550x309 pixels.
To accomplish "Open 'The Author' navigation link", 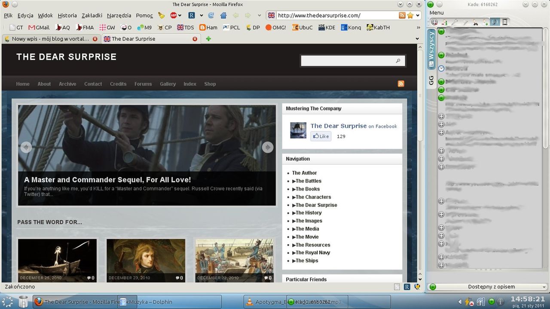I will pos(305,173).
